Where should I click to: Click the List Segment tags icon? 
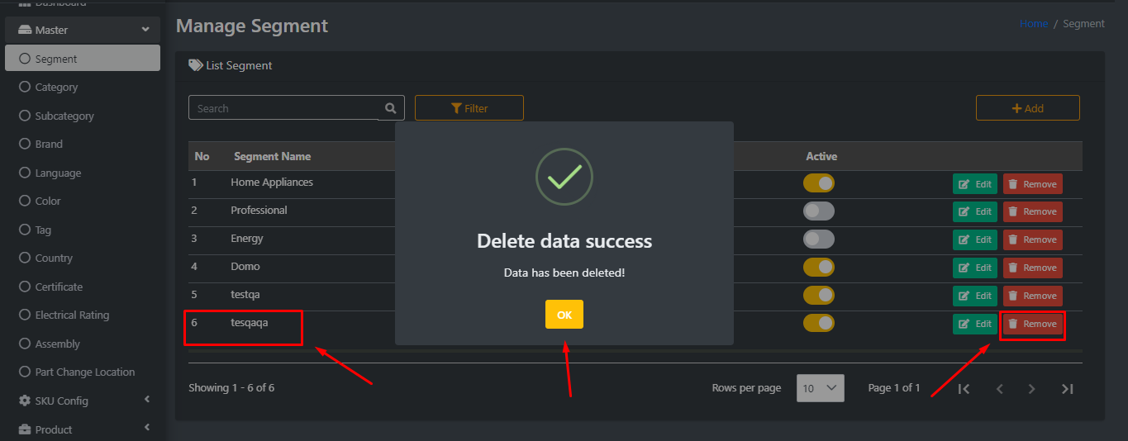pyautogui.click(x=196, y=65)
